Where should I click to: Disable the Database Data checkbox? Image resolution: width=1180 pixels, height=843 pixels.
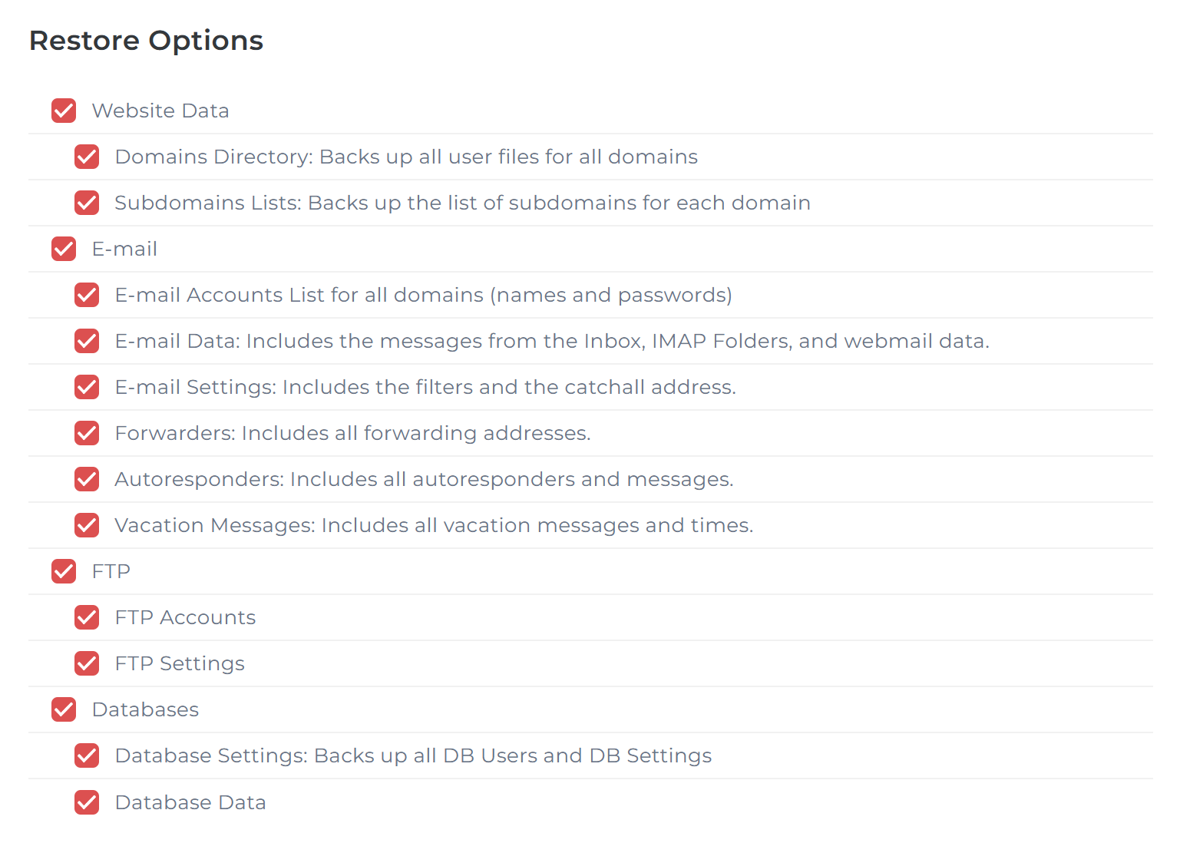[x=87, y=802]
